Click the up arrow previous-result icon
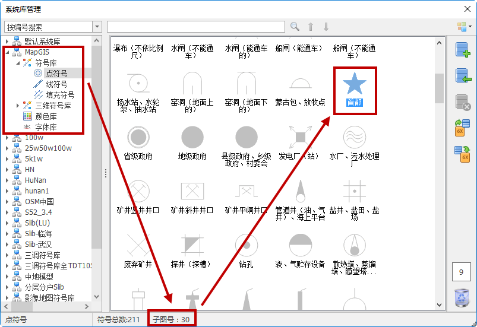Image resolution: width=477 pixels, height=327 pixels. (310, 27)
